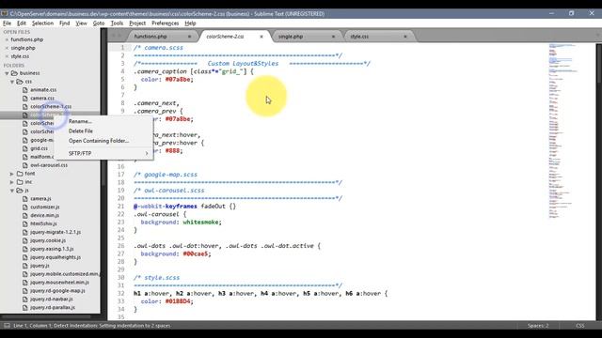Open jquery.js in the sidebar
Viewport: 602px width, 338px height.
tap(40, 266)
